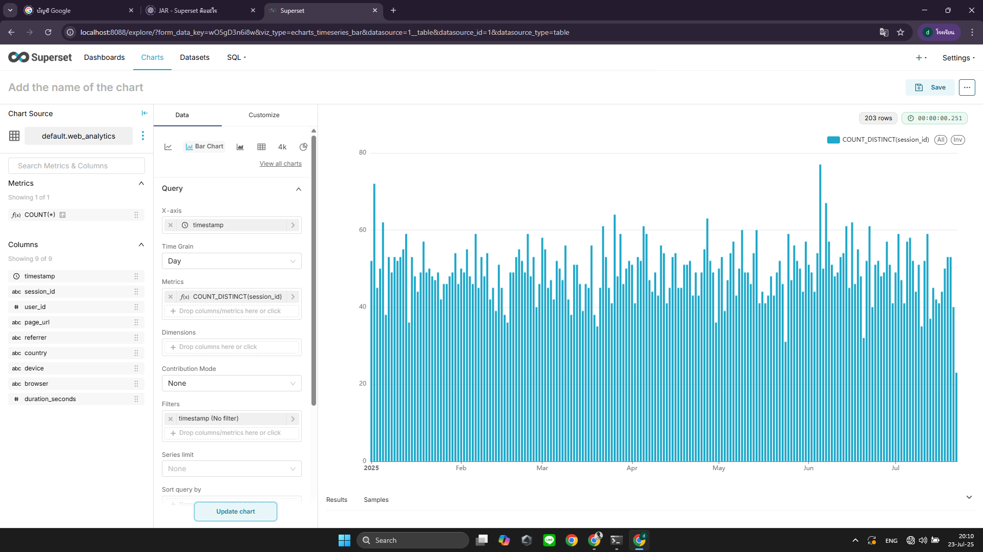Click the Update chart button
983x552 pixels.
[x=235, y=511]
